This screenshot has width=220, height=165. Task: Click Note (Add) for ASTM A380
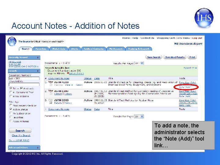185,87
